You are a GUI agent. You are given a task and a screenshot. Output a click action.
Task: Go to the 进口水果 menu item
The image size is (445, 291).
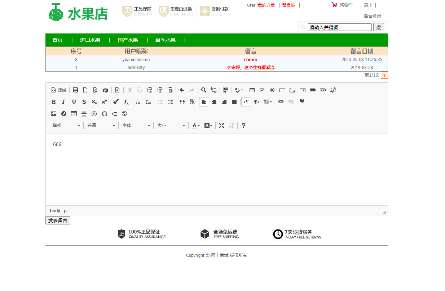(x=90, y=40)
